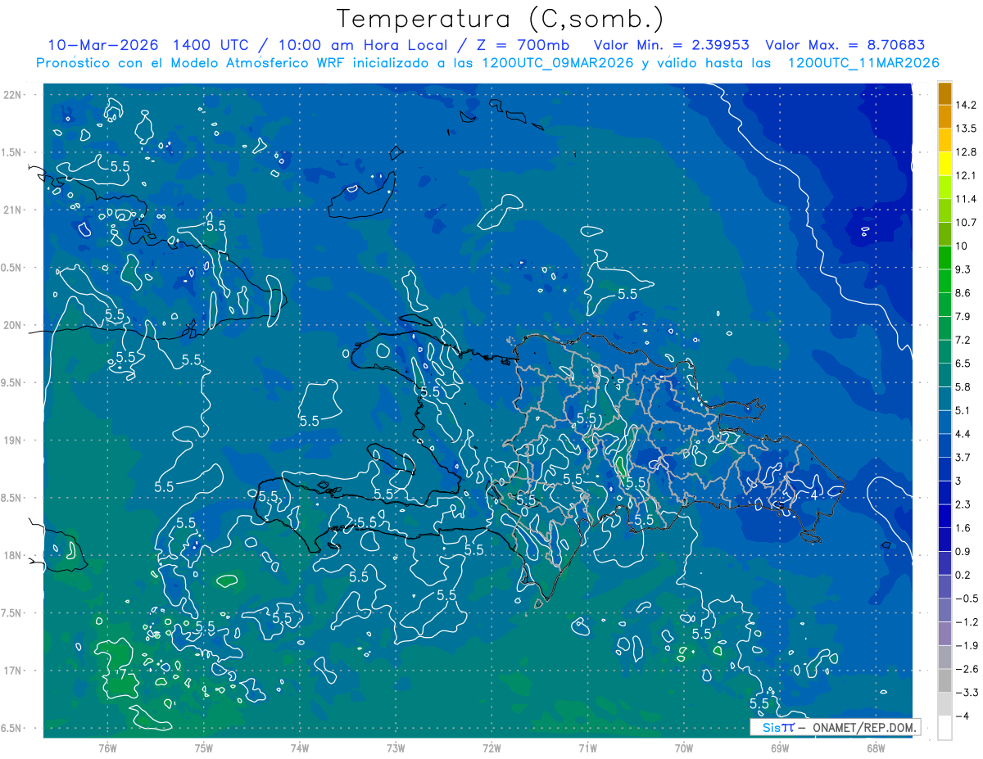Click the "69W" longitude label
Image resolution: width=983 pixels, height=759 pixels.
pos(780,748)
